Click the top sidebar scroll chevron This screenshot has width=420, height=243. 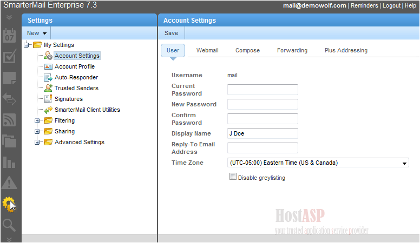pyautogui.click(x=9, y=18)
